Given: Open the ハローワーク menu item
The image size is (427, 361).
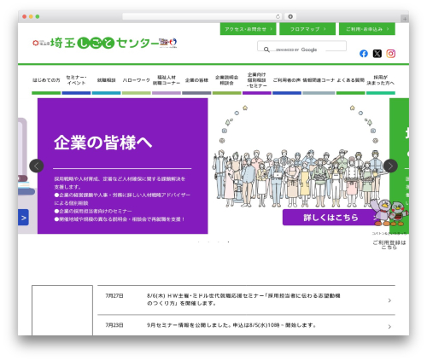Looking at the screenshot, I should [x=137, y=80].
